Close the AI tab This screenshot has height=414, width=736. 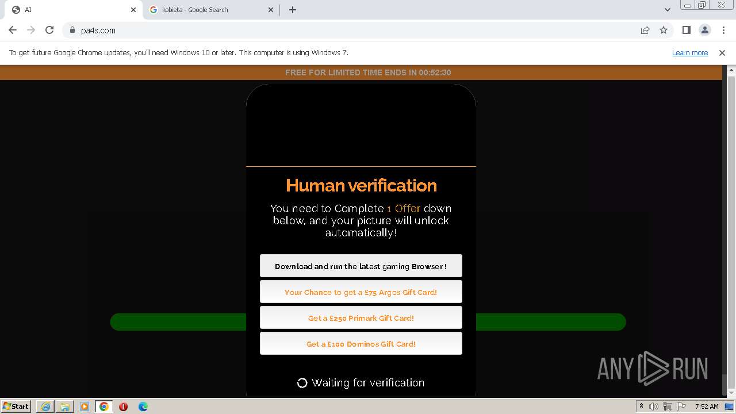click(133, 10)
